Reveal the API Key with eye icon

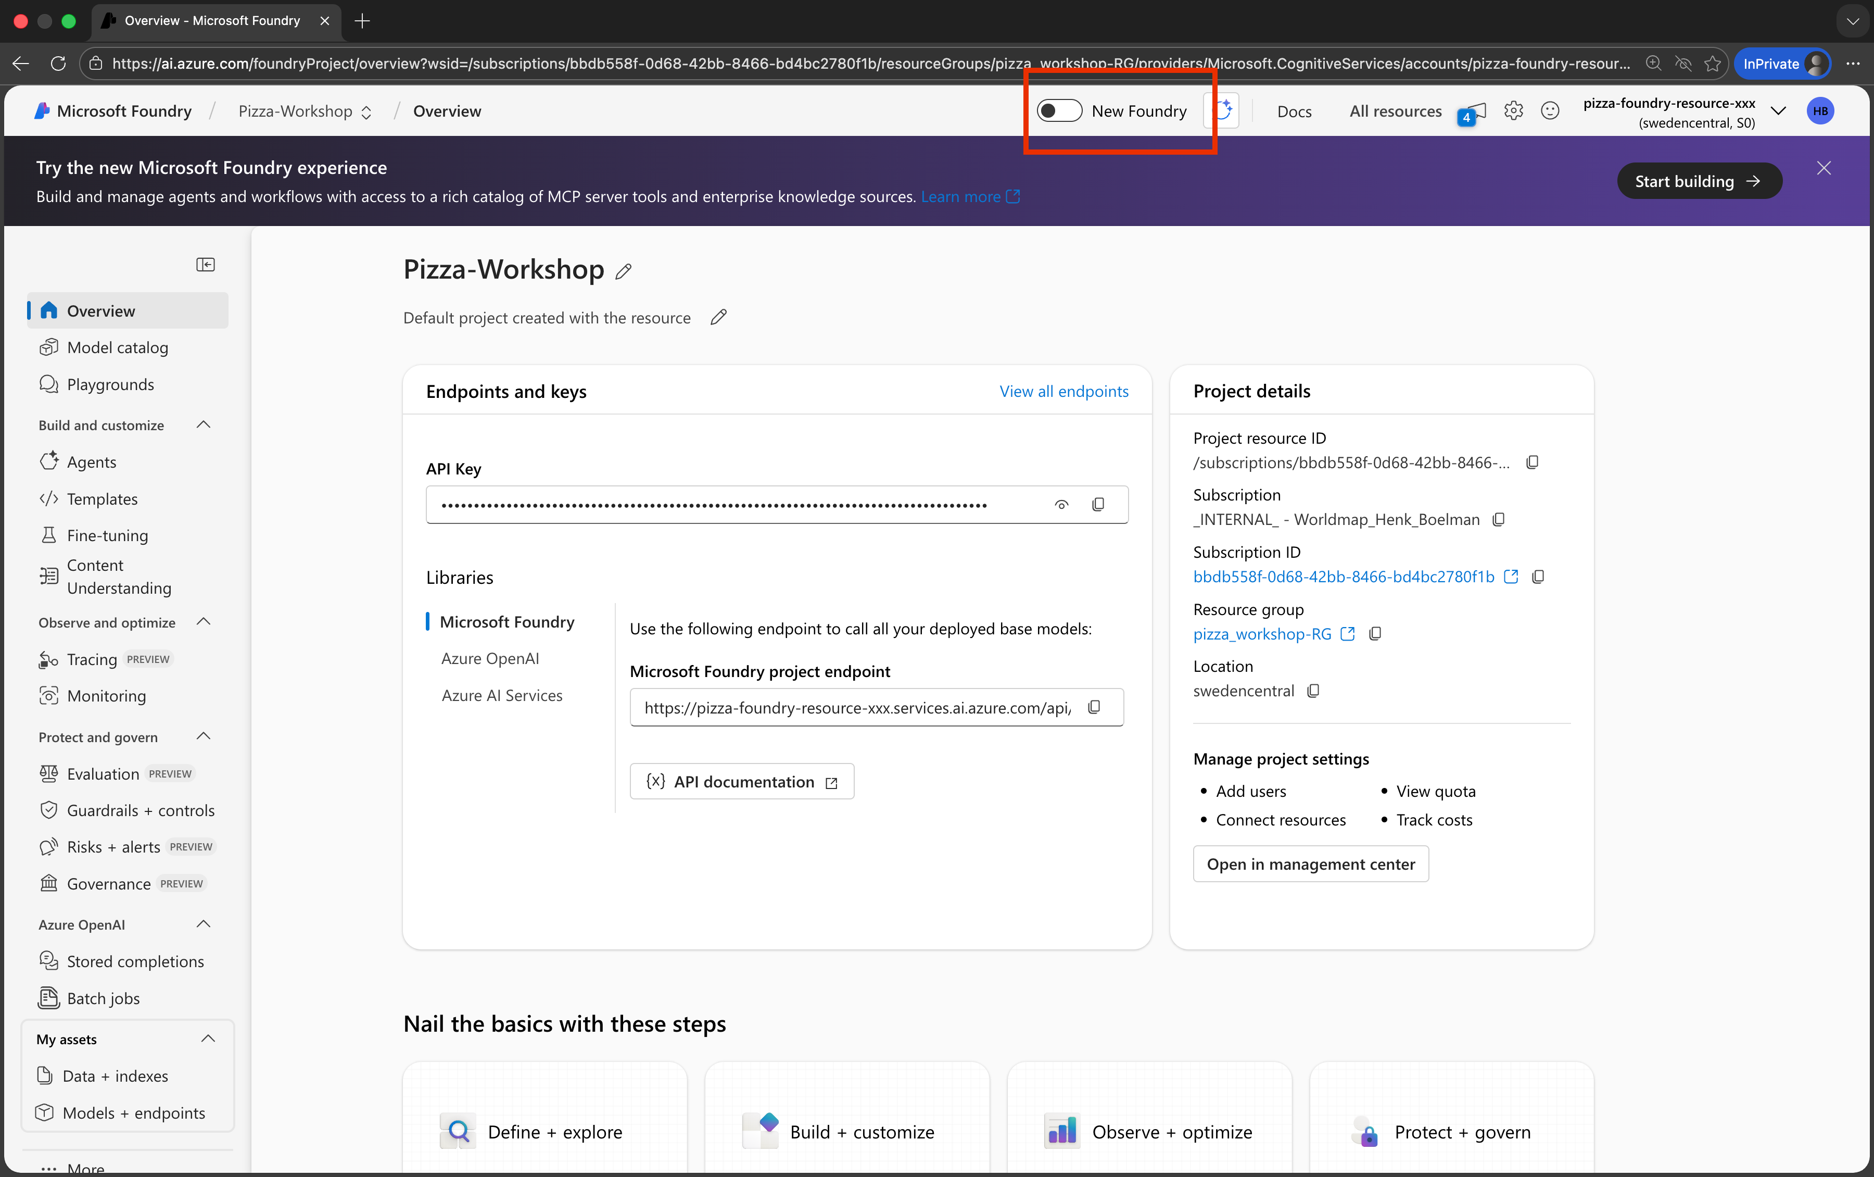(x=1061, y=505)
